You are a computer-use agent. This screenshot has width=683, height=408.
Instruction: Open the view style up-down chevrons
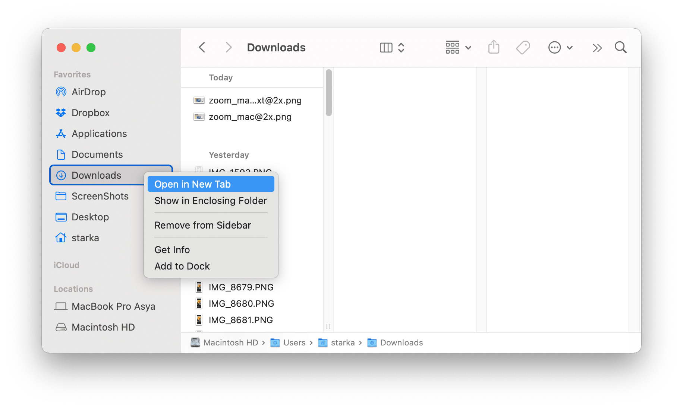point(401,48)
